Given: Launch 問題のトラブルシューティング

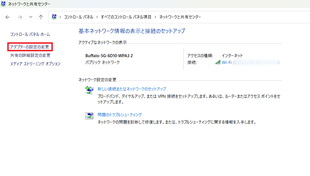Looking at the screenshot, I should [x=120, y=115].
